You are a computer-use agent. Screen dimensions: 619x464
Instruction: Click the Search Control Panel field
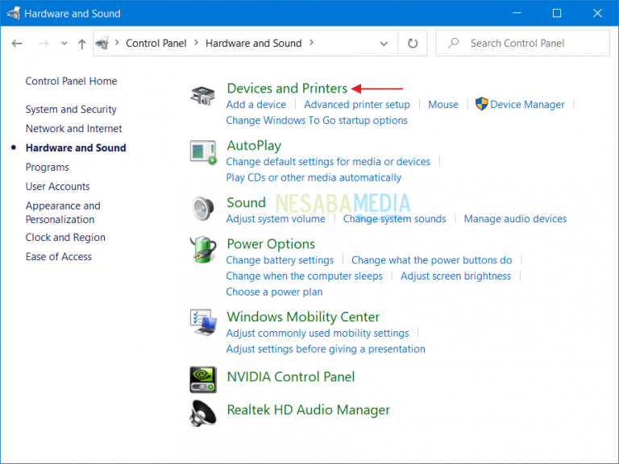pyautogui.click(x=524, y=43)
